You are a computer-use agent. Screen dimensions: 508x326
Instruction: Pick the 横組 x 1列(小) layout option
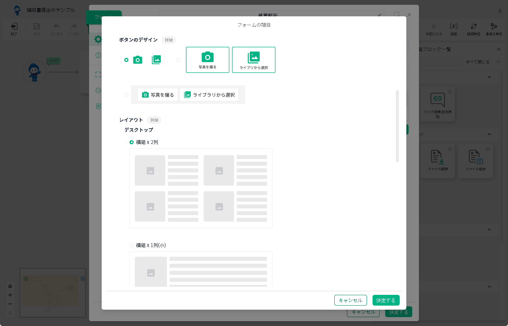pos(131,245)
